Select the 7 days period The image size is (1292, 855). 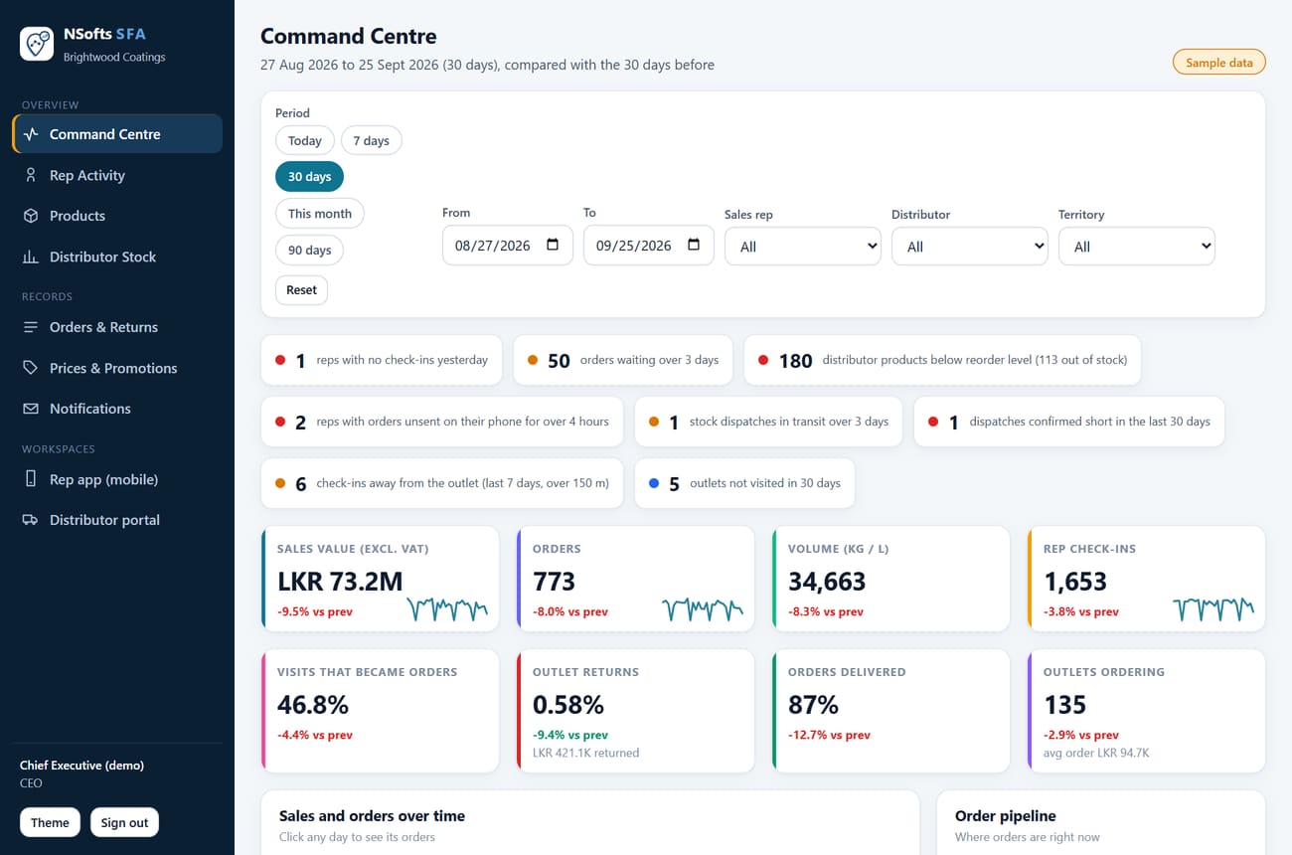click(x=371, y=140)
